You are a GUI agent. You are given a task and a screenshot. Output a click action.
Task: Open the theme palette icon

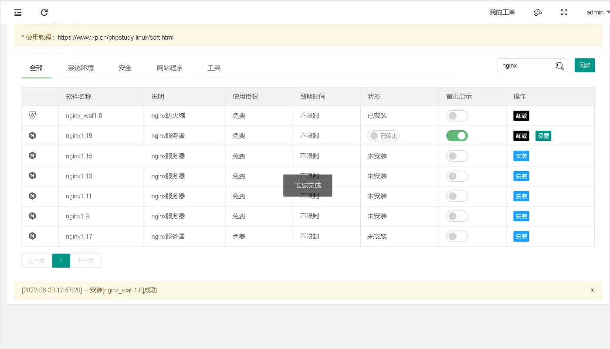538,13
